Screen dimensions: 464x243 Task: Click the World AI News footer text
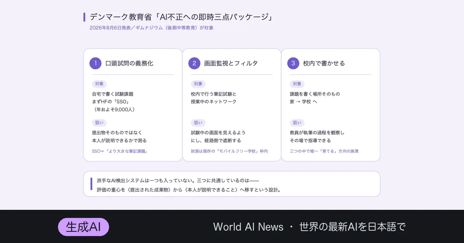[x=248, y=227]
